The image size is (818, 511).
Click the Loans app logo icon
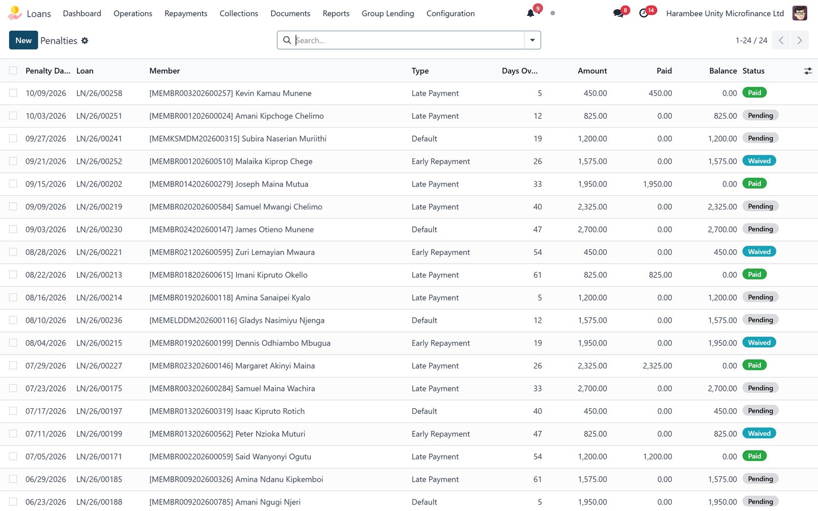pyautogui.click(x=15, y=13)
